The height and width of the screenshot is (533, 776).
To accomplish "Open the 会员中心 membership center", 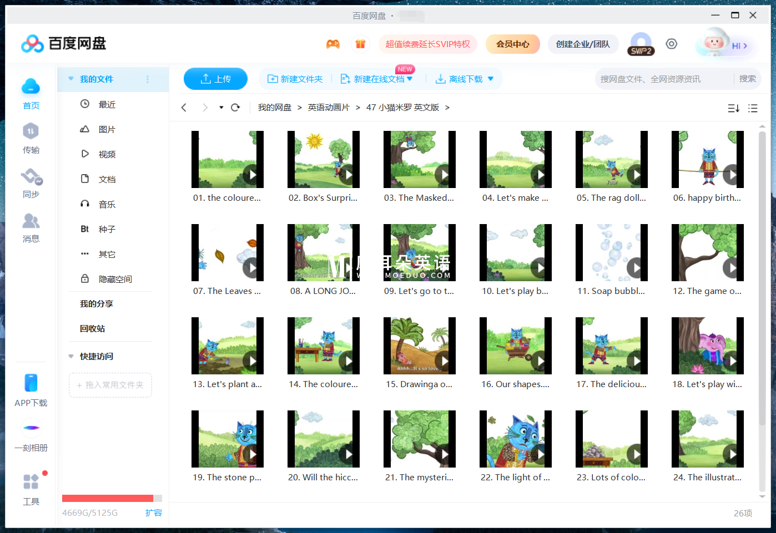I will point(512,43).
